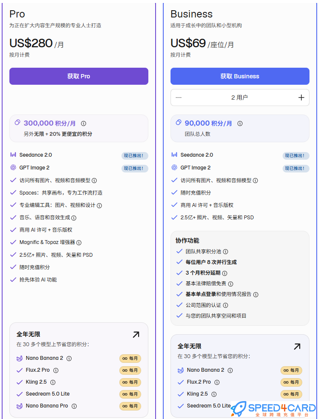Screen dimensions: 318x419
Task: Open info icon for 公司范围的认证
Action: (225, 305)
